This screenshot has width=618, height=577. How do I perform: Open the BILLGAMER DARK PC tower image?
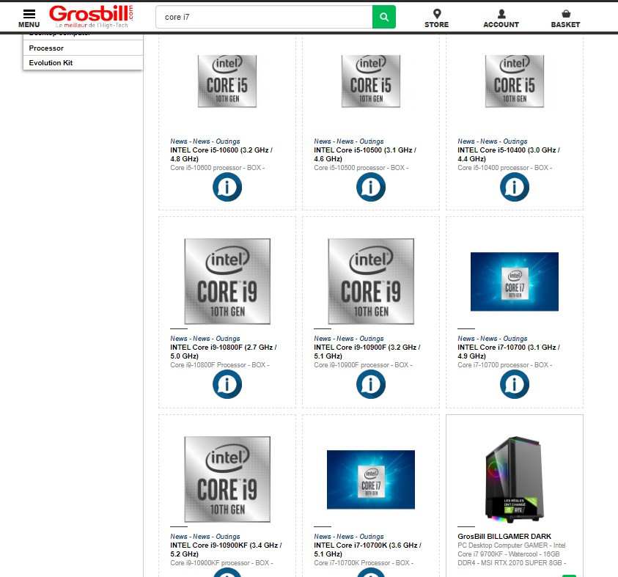(x=515, y=479)
